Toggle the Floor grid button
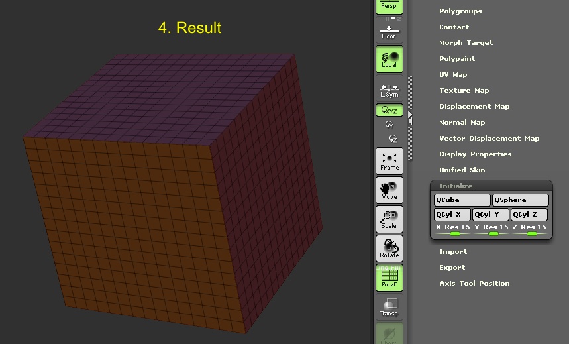The width and height of the screenshot is (569, 344). coord(389,30)
